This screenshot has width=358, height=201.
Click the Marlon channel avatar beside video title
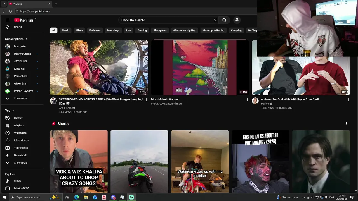[255, 101]
